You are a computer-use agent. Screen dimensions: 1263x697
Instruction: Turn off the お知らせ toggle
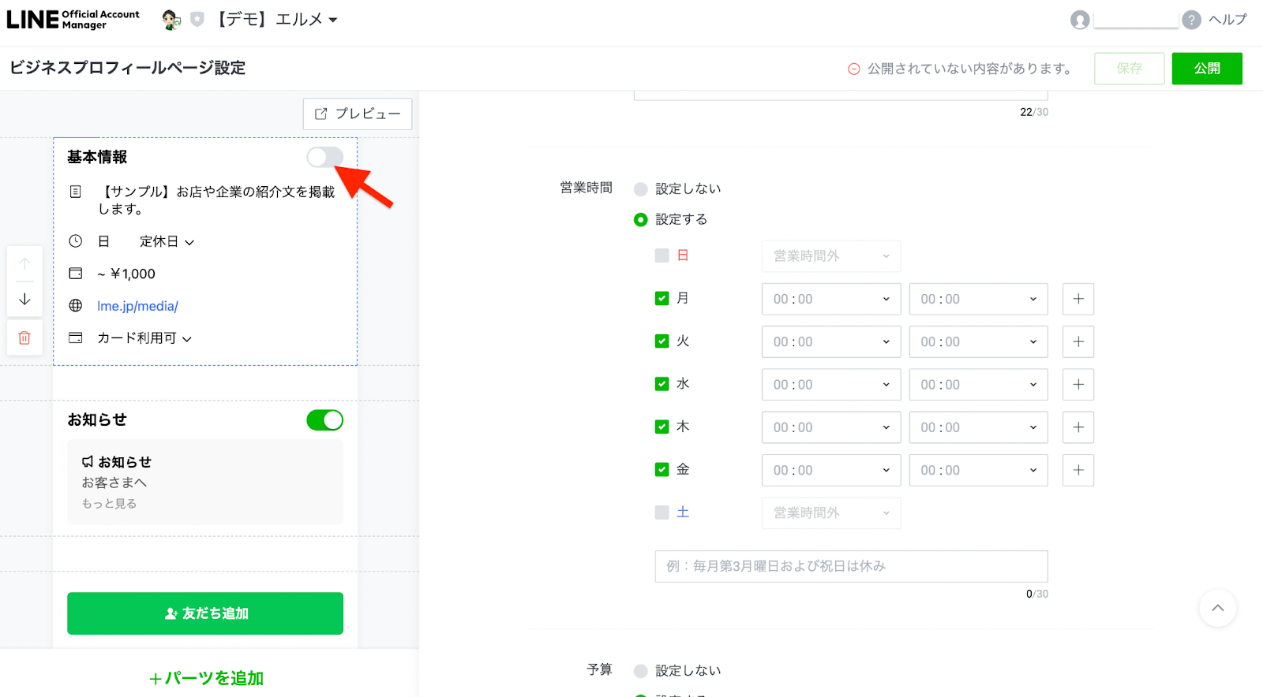324,420
